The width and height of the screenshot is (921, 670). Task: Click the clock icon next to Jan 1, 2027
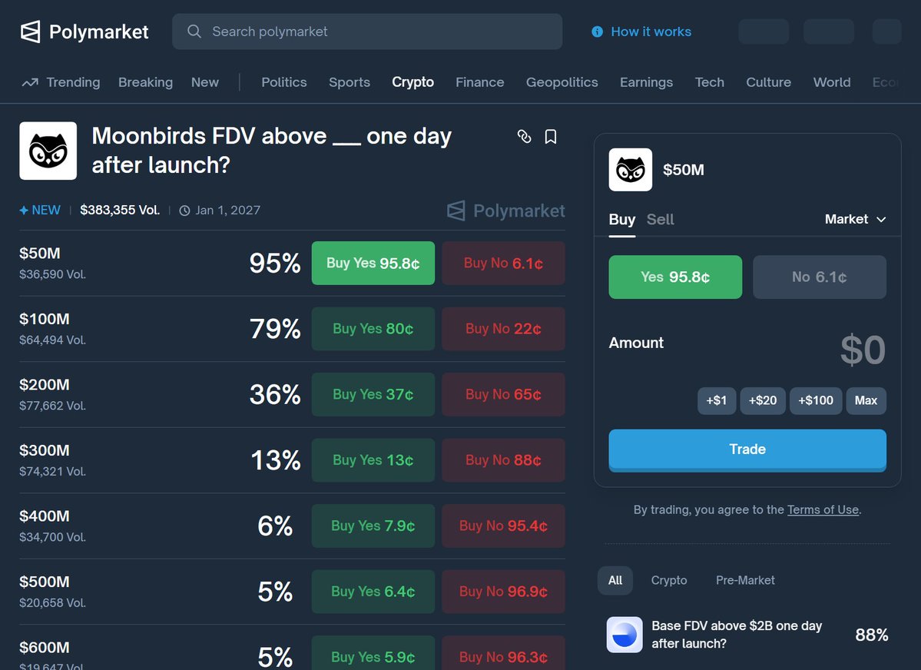pos(184,211)
